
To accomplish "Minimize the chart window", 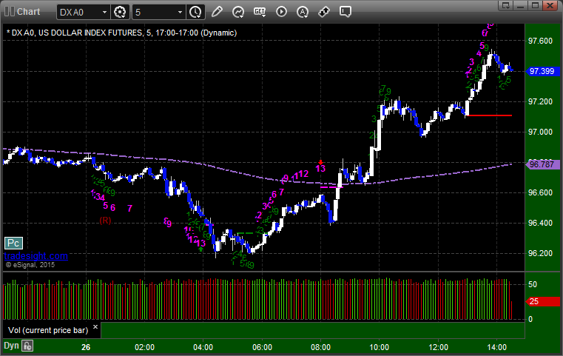I will pos(521,5).
